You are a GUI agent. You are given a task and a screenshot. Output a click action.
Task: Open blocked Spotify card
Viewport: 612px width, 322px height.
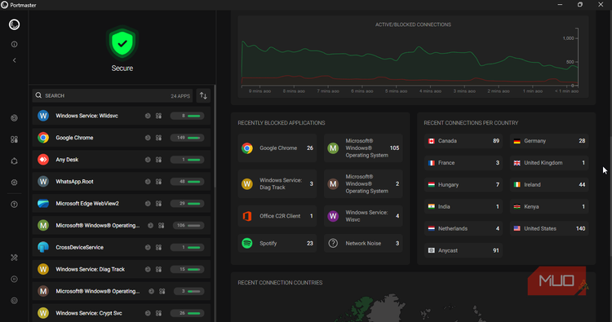click(277, 243)
